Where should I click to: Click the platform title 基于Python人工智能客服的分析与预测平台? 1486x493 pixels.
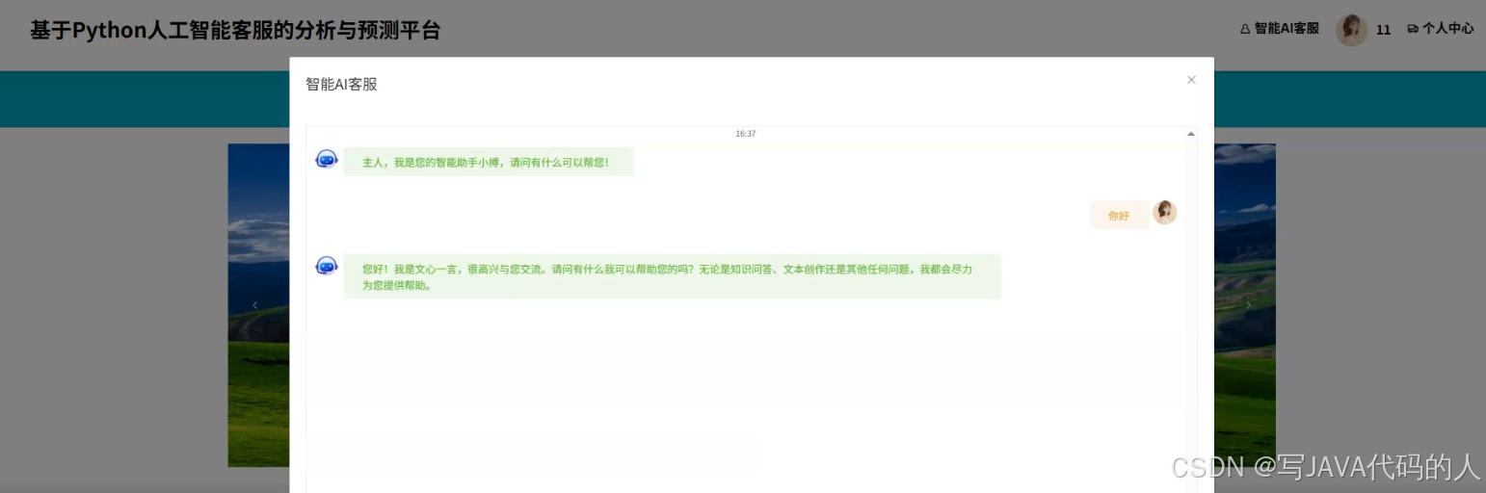(x=235, y=31)
